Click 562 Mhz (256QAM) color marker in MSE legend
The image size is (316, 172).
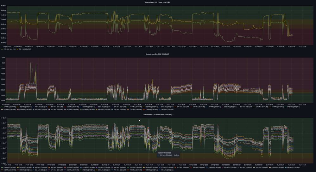144,107
